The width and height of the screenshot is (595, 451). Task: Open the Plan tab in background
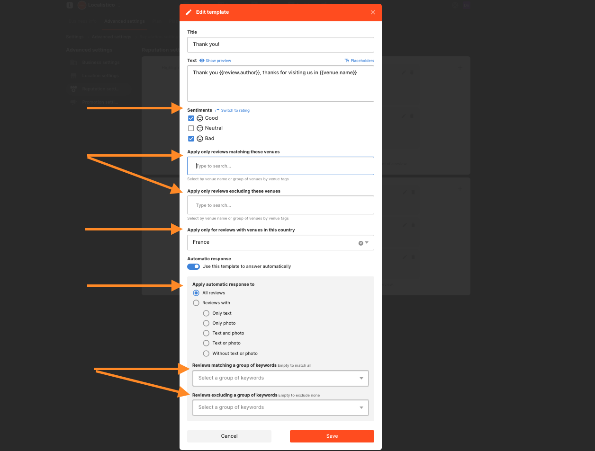point(157,21)
